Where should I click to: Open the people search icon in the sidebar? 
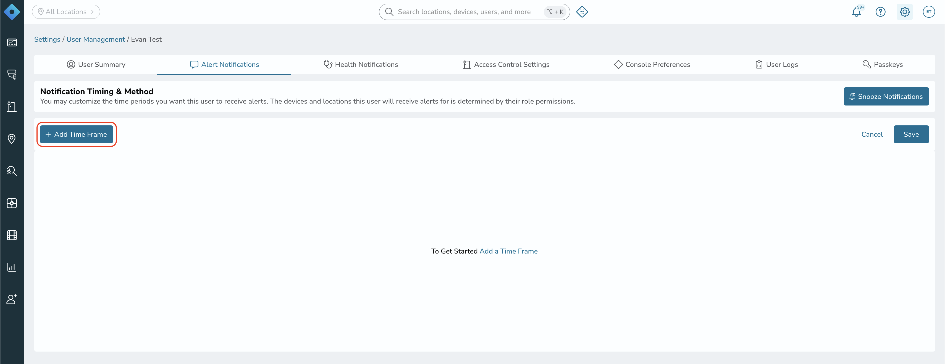click(12, 171)
